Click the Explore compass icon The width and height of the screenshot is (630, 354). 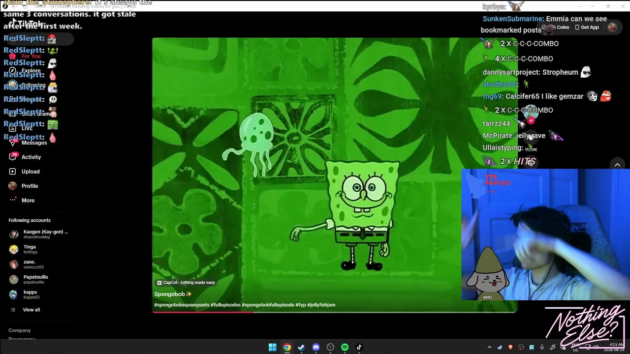(x=12, y=70)
